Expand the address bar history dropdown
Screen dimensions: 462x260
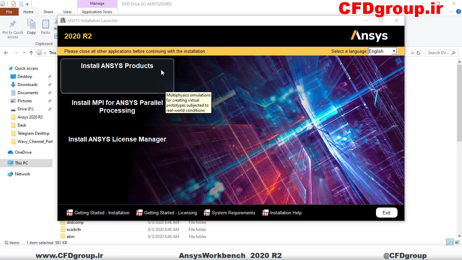point(412,53)
